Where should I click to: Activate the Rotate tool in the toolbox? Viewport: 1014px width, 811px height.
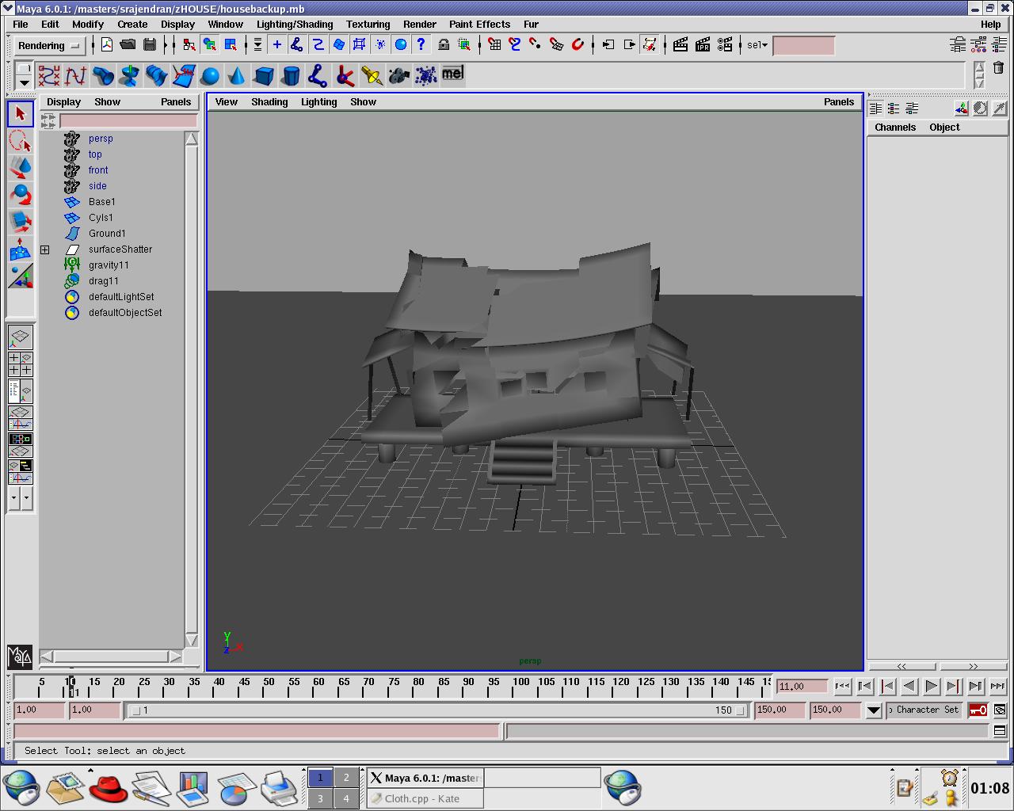point(20,195)
